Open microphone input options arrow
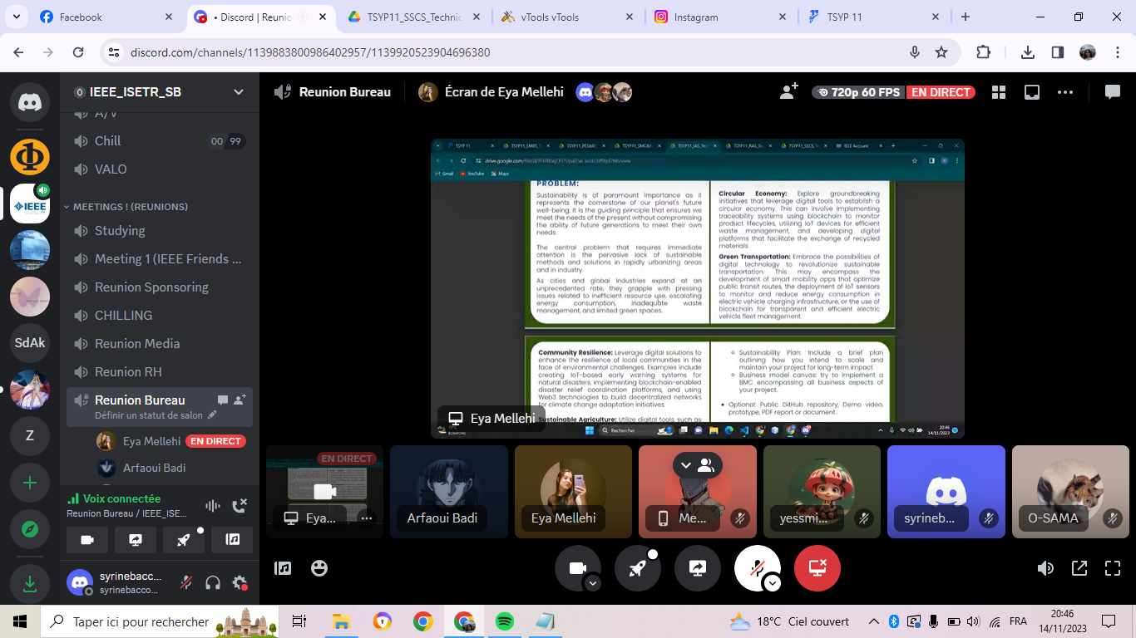This screenshot has height=638, width=1136. (x=773, y=583)
